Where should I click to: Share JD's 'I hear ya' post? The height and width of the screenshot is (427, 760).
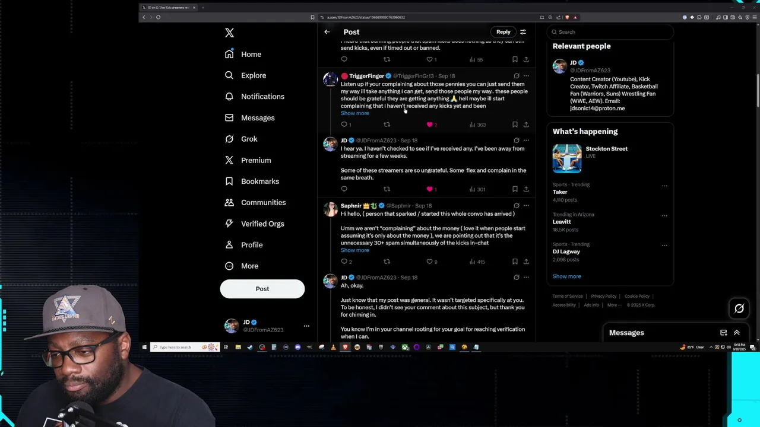click(526, 189)
